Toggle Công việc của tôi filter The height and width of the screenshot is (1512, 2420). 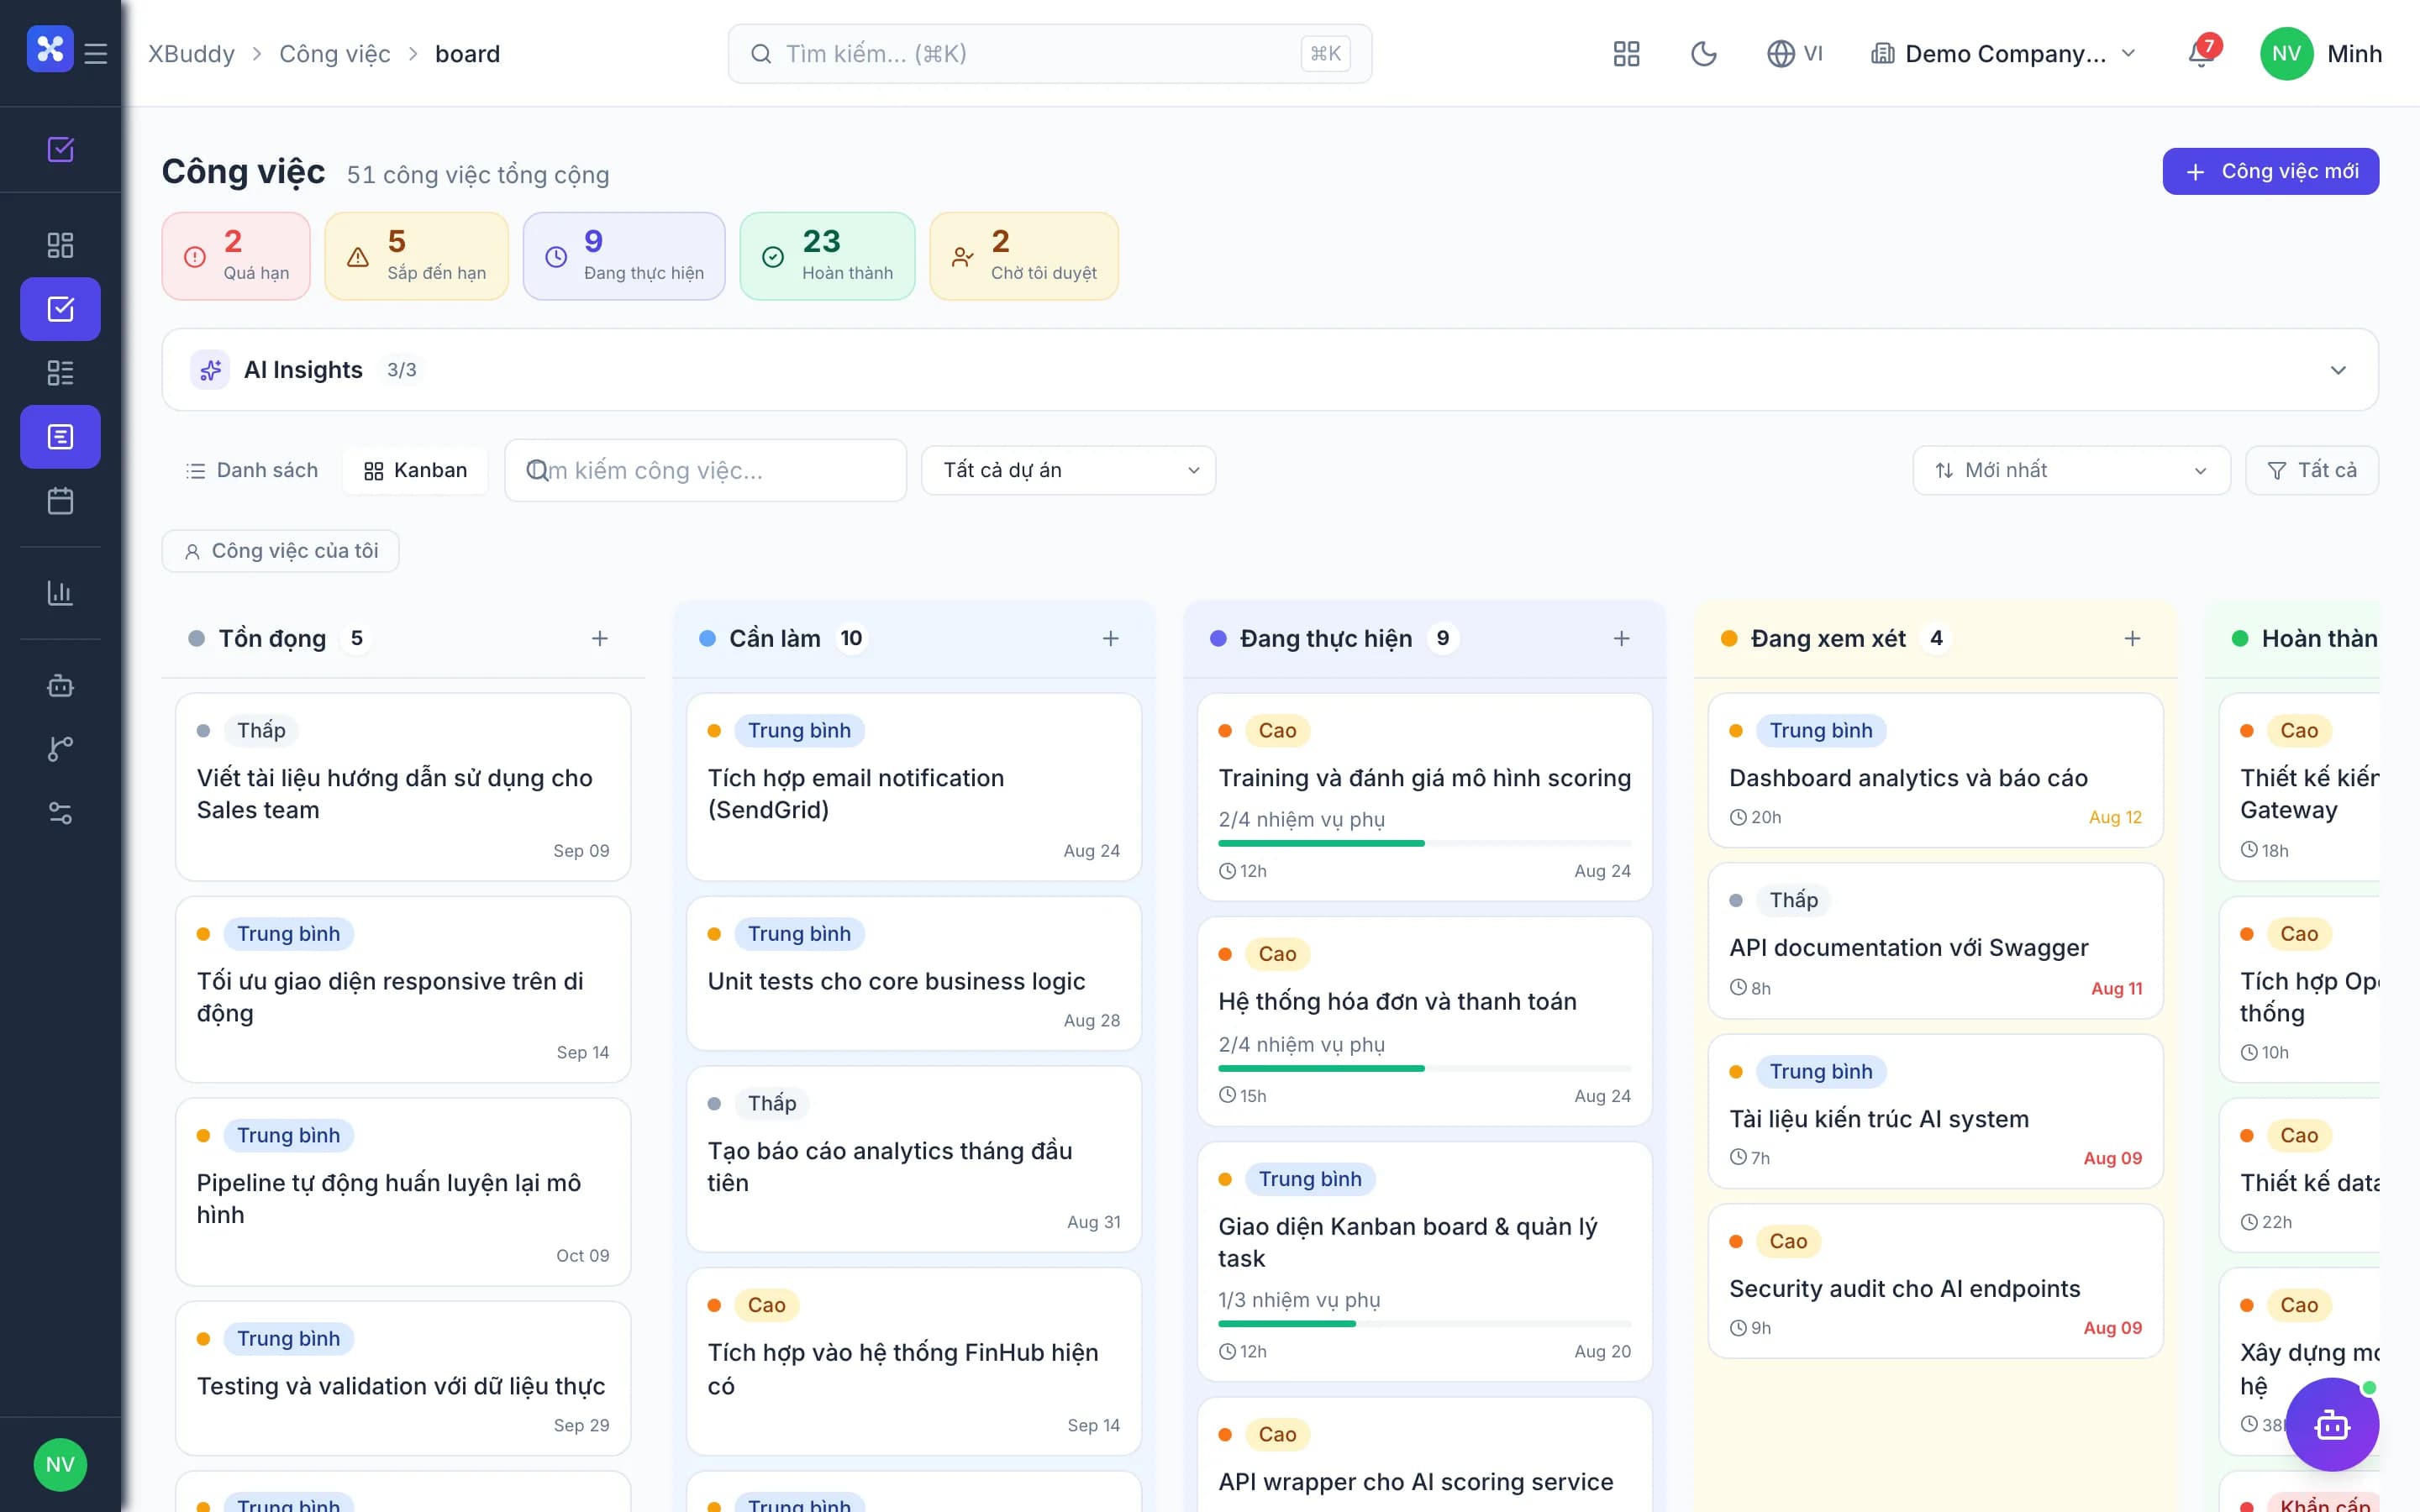coord(280,551)
